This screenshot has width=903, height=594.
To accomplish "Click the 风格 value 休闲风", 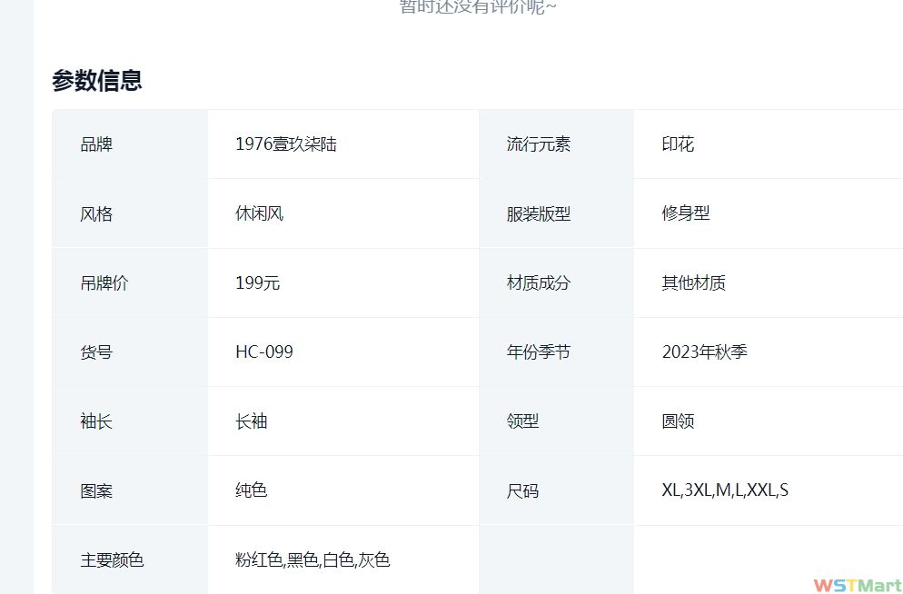I will click(259, 213).
